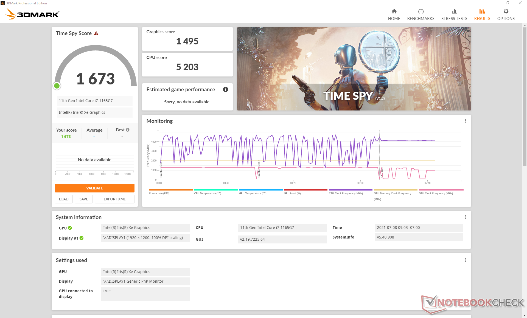
Task: Go to the HOME tab
Action: pos(394,15)
